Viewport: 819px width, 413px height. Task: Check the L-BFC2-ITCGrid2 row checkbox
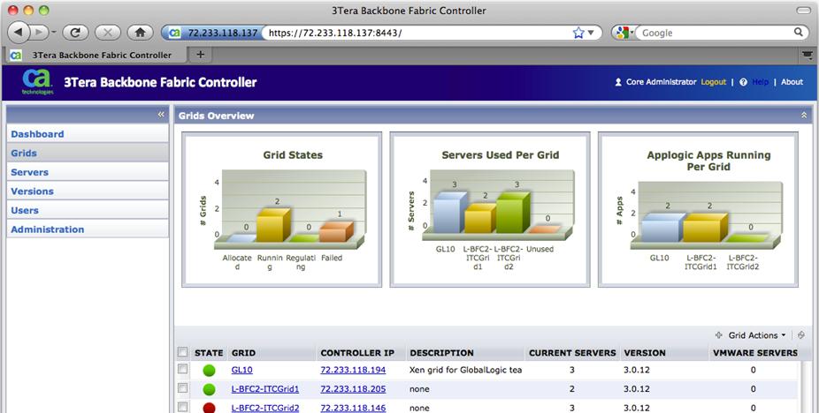click(x=182, y=407)
